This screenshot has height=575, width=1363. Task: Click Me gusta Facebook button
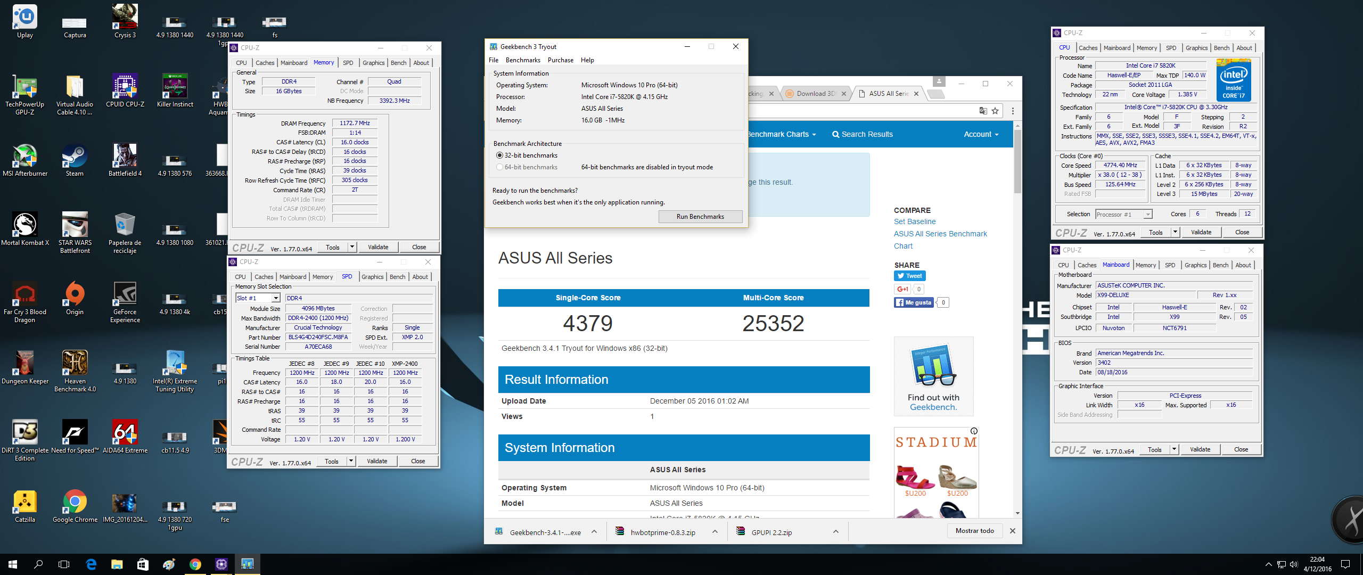914,302
